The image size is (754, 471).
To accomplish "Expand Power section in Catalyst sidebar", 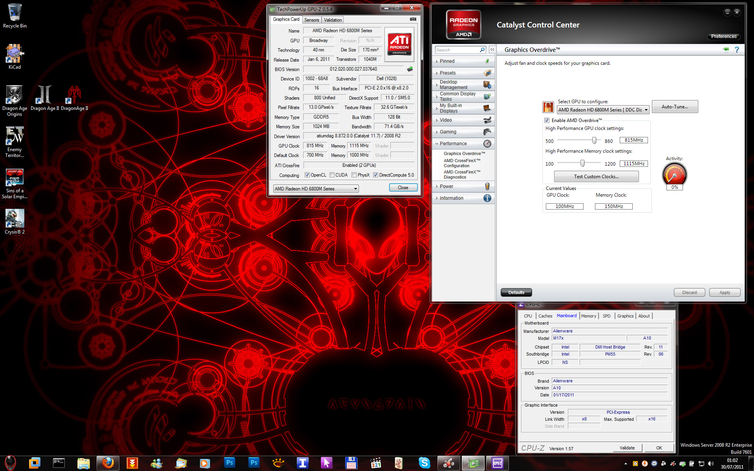I will click(463, 186).
